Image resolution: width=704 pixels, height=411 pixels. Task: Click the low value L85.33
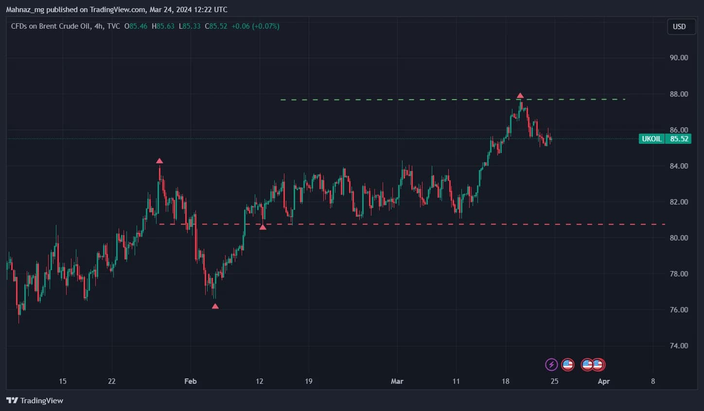tap(190, 26)
